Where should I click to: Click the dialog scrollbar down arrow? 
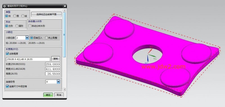64,89
